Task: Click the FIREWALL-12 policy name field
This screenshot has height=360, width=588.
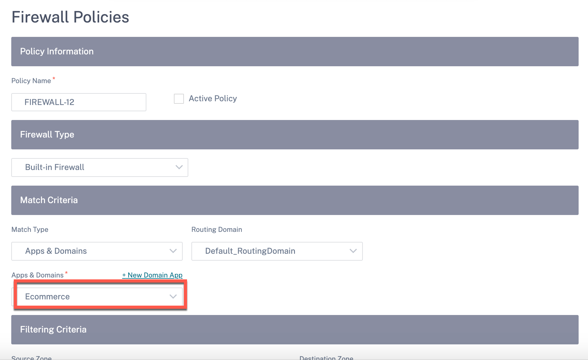Action: point(79,102)
